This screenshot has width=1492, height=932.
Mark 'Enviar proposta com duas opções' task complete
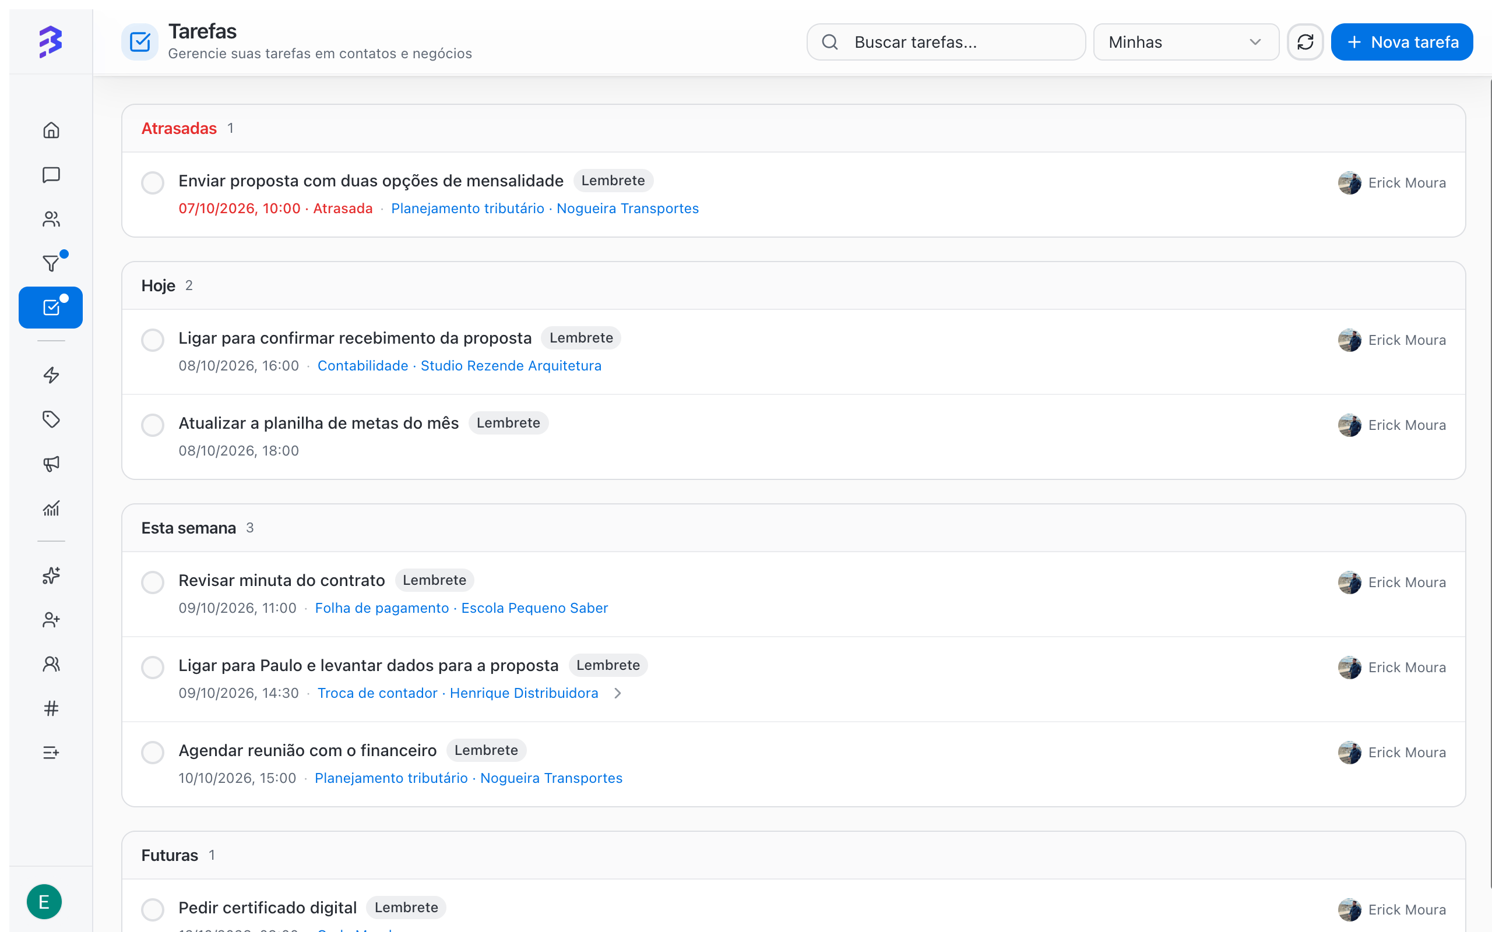(x=152, y=182)
